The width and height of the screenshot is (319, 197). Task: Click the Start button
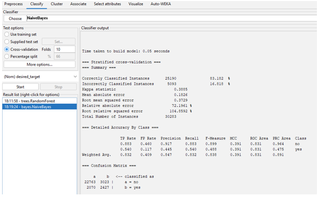(x=20, y=87)
